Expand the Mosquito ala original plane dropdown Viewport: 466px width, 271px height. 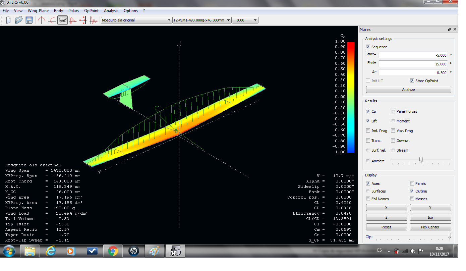tap(169, 20)
